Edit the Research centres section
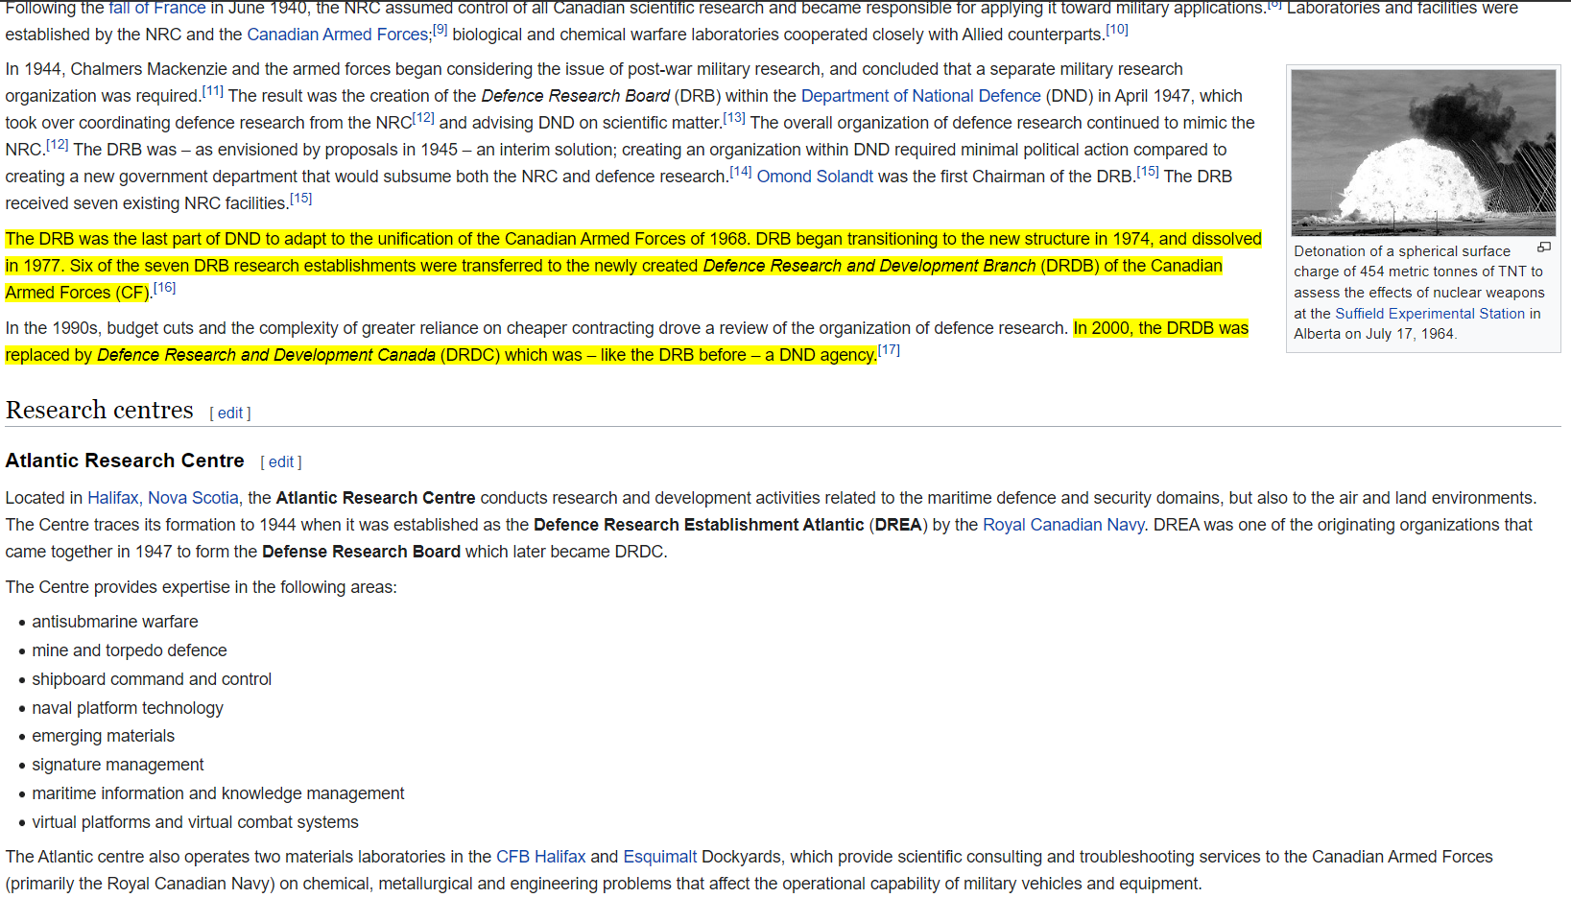1571x898 pixels. coord(230,413)
